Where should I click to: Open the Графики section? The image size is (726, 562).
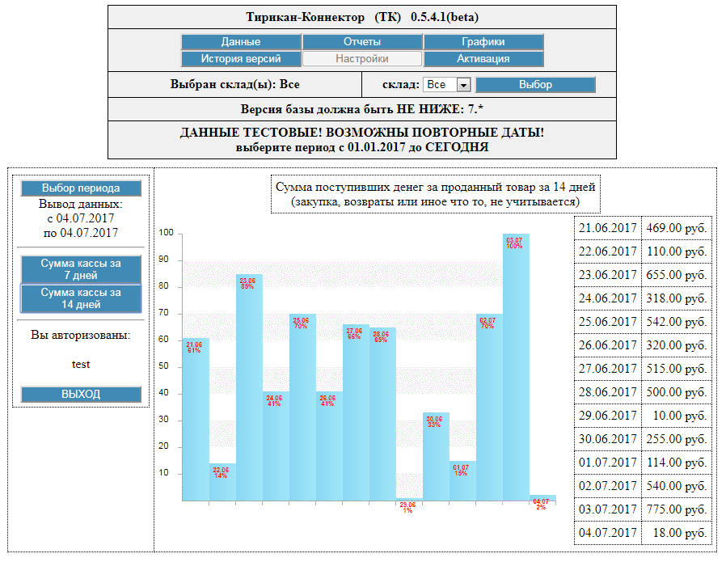483,42
